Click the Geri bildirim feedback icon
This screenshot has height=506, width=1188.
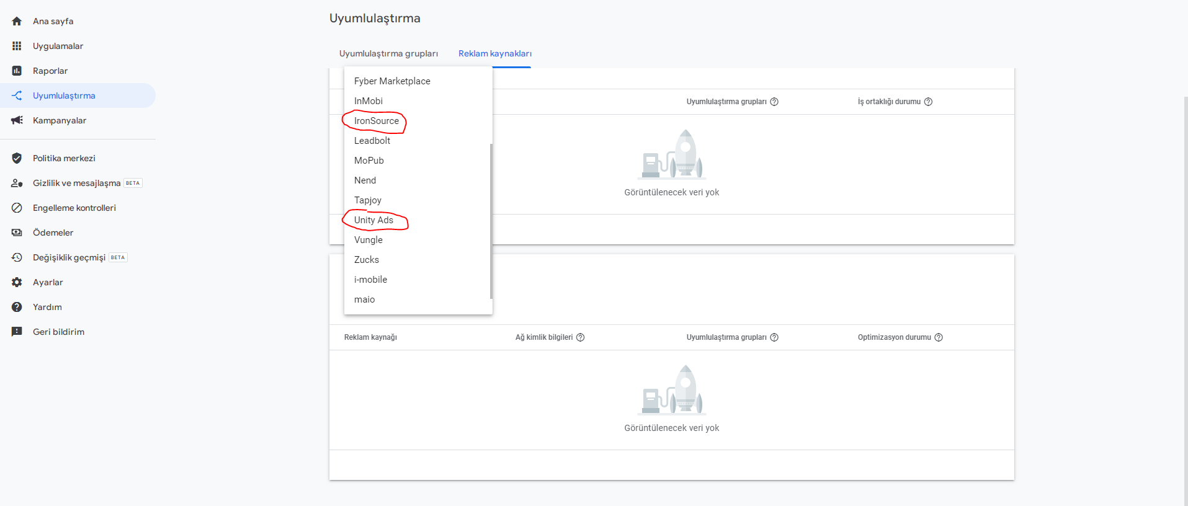tap(17, 332)
